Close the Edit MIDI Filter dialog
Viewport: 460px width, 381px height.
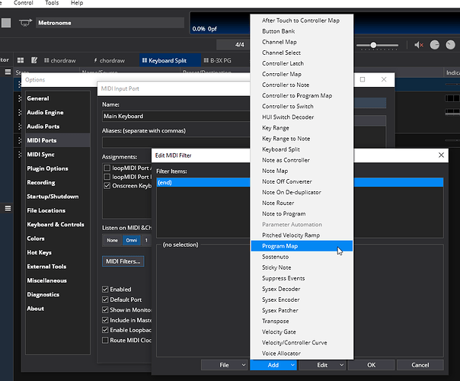[x=441, y=155]
